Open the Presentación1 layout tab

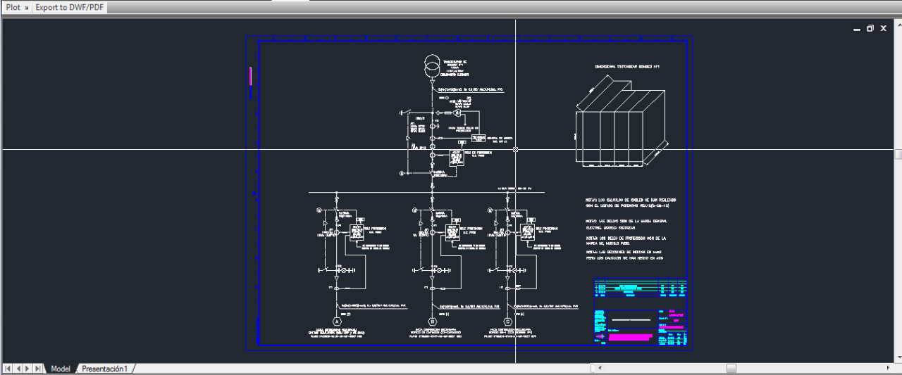click(x=104, y=369)
